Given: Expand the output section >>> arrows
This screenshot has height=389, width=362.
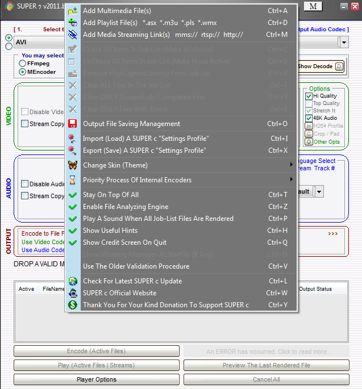Looking at the screenshot, I should 332,234.
